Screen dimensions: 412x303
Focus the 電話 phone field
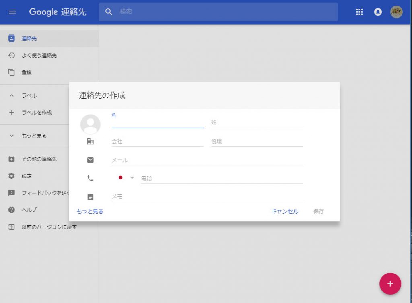(x=222, y=178)
